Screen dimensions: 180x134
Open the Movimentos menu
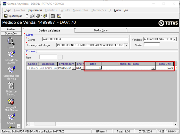pos(80,10)
